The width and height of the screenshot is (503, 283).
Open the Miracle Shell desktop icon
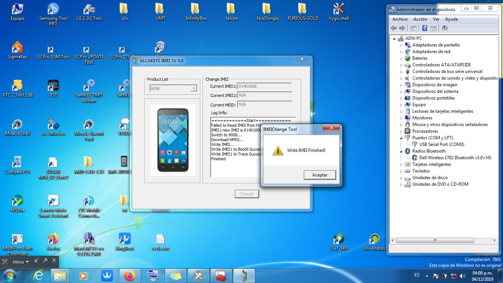[x=17, y=127]
